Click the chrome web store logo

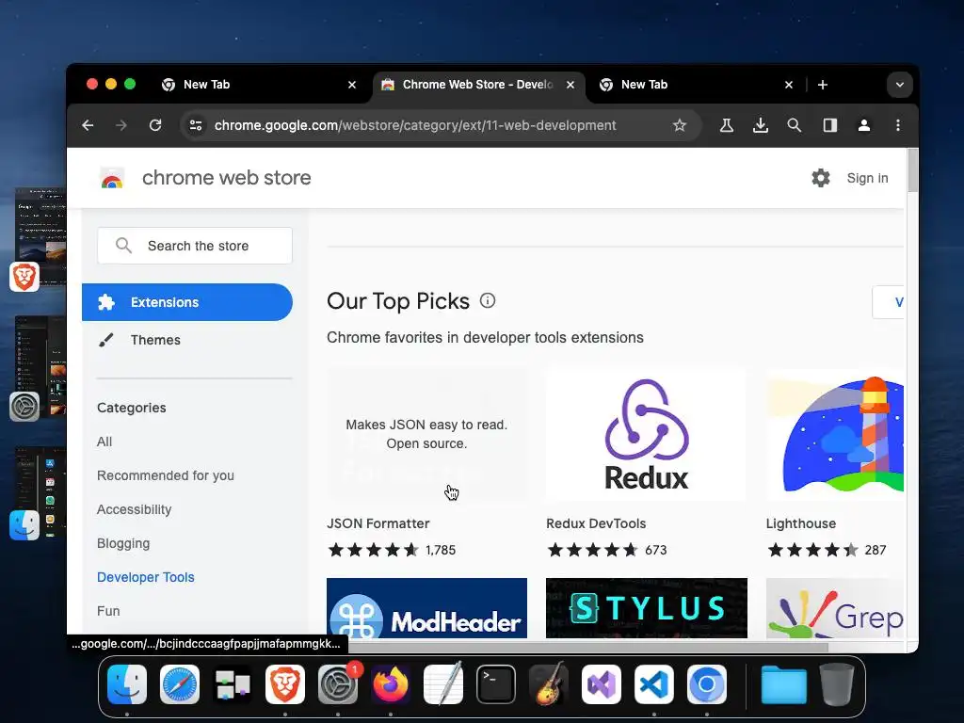(112, 178)
